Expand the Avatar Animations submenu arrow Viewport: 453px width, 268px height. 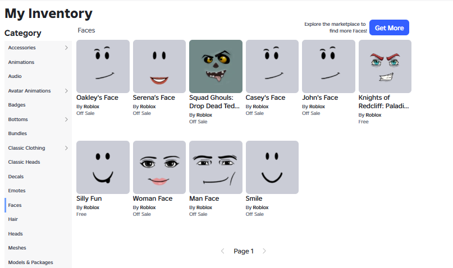coord(66,91)
